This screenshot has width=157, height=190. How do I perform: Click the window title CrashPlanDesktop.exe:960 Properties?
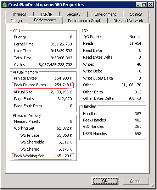pyautogui.click(x=46, y=5)
